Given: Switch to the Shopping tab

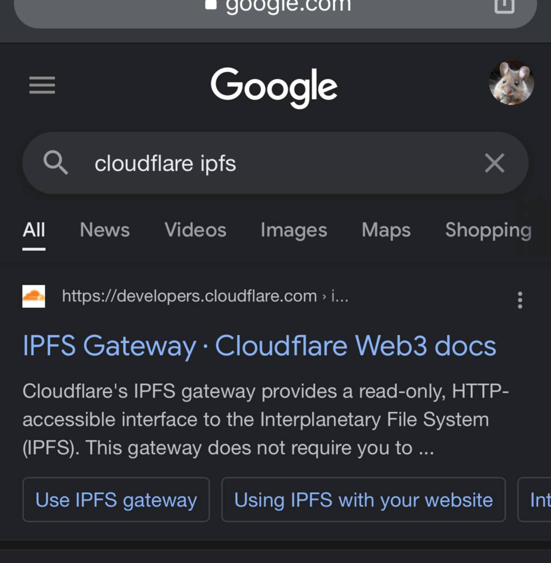Looking at the screenshot, I should click(488, 230).
